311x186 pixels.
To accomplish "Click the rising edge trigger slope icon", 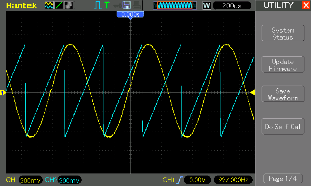I will click(x=179, y=180).
